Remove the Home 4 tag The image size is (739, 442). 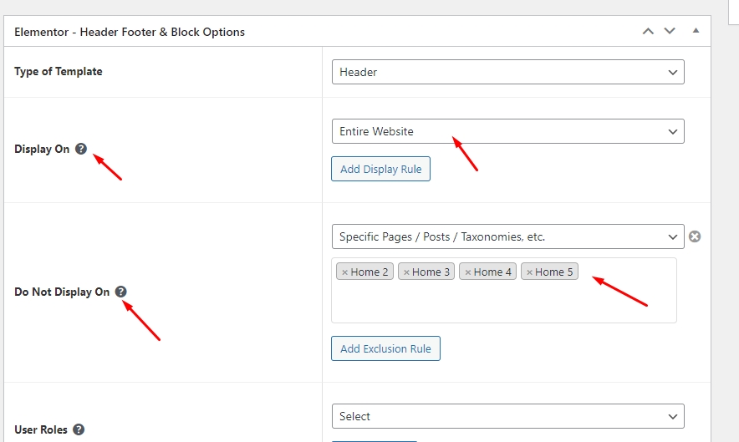click(x=467, y=272)
